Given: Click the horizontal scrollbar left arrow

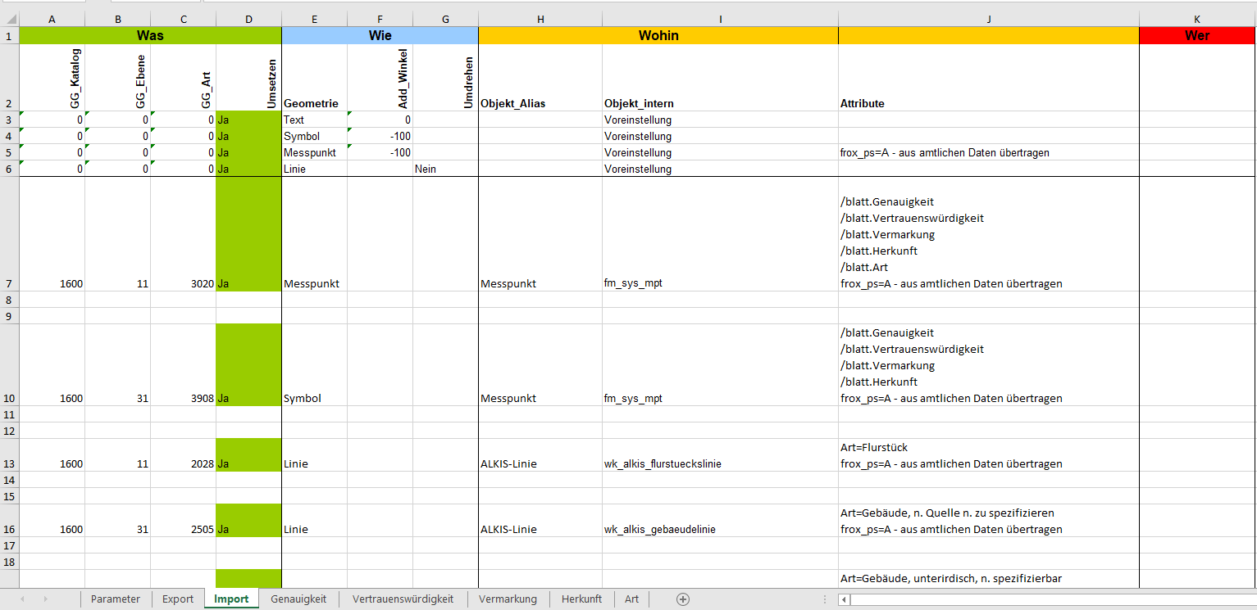Looking at the screenshot, I should click(x=843, y=599).
